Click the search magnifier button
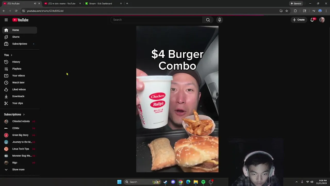The width and height of the screenshot is (330, 186). (208, 20)
